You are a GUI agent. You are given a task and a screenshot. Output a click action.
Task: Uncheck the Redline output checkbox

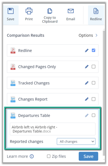point(94,50)
